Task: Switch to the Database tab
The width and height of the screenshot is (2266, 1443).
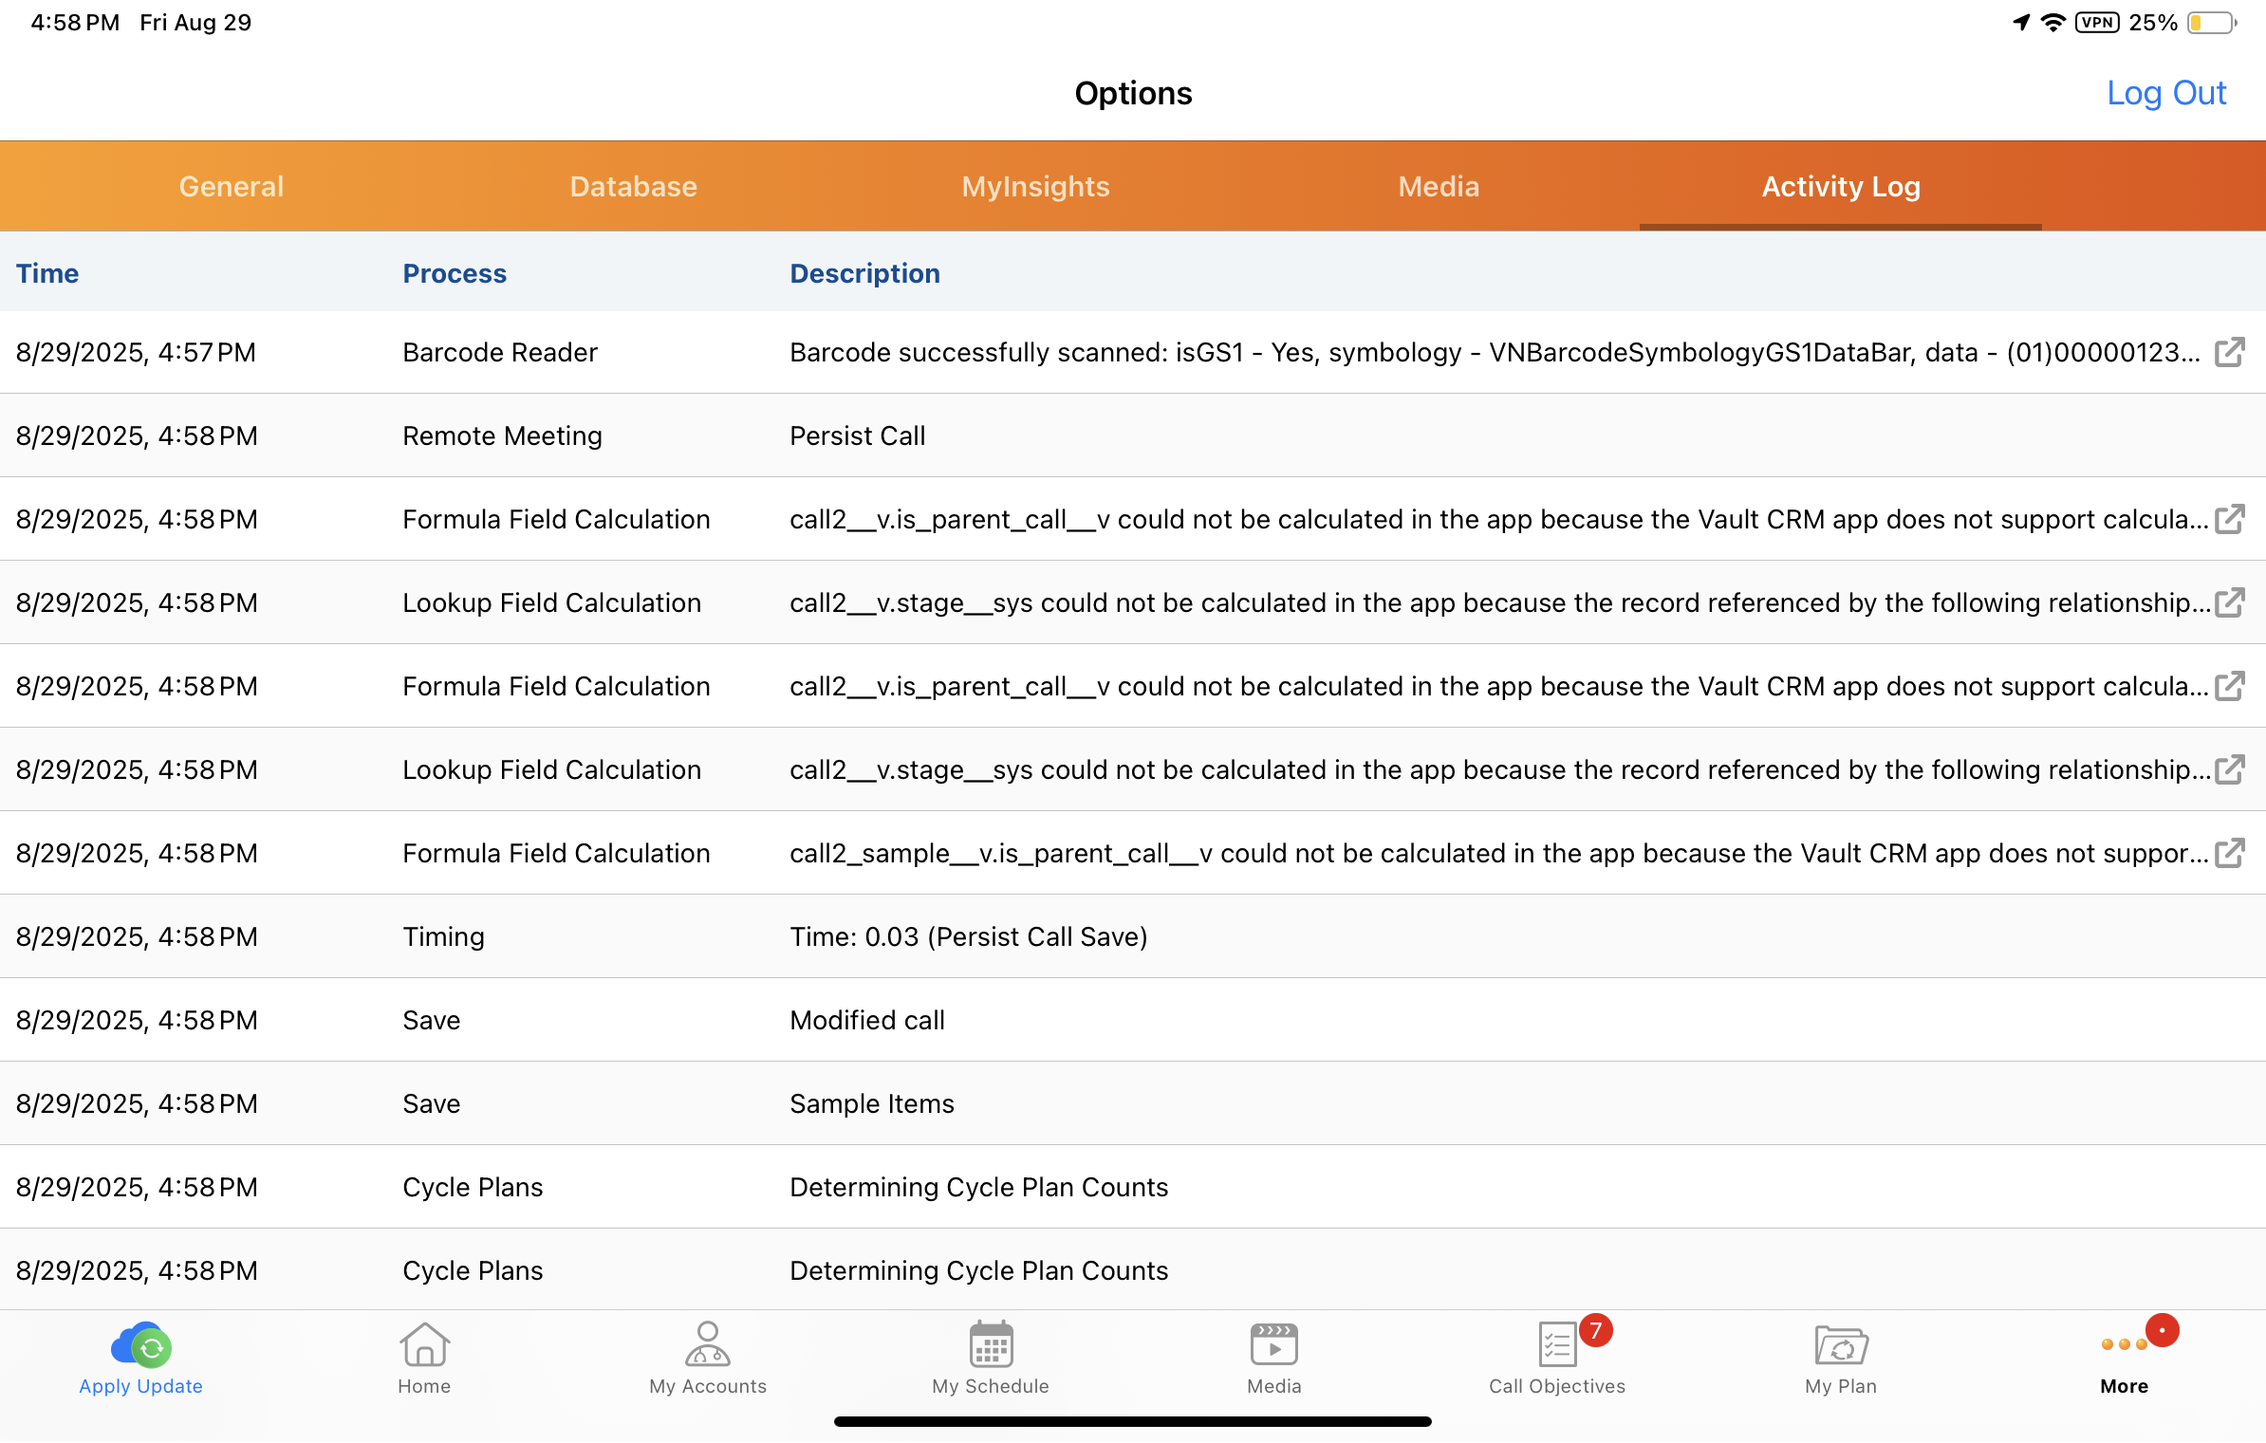Action: pyautogui.click(x=633, y=187)
